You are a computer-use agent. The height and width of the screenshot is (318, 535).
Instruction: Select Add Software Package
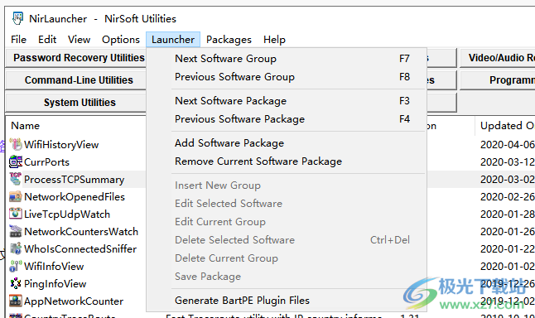point(287,143)
